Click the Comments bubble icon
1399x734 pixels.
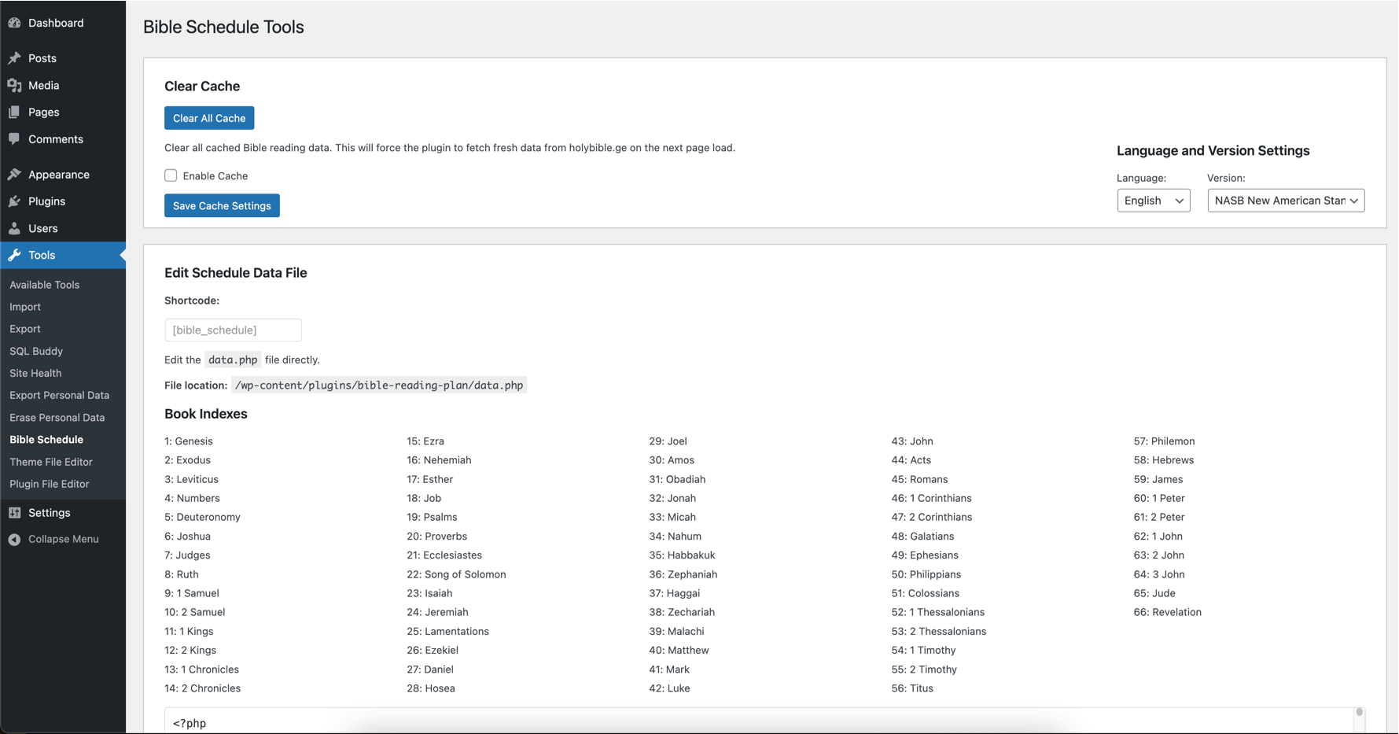pyautogui.click(x=14, y=139)
